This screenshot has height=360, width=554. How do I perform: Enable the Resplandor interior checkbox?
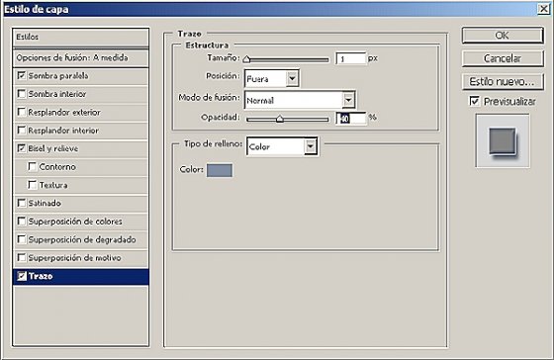click(22, 130)
